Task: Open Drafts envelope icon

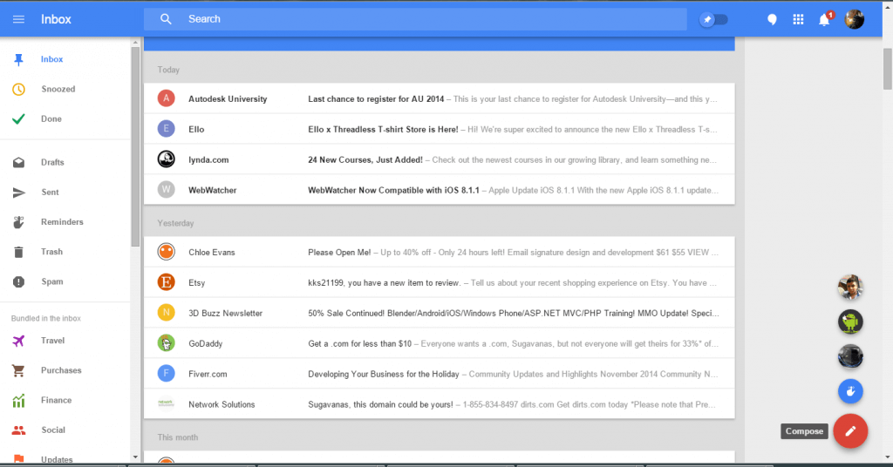Action: pyautogui.click(x=19, y=163)
